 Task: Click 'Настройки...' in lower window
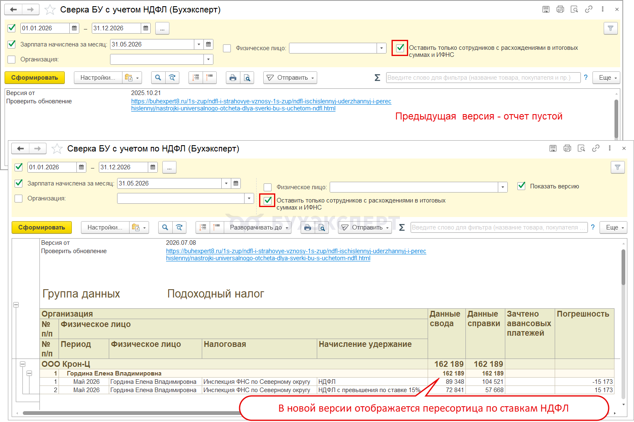105,227
